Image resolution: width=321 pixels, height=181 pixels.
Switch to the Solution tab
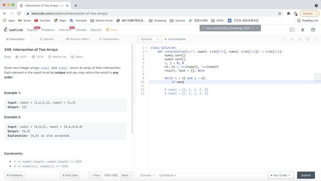tap(47, 39)
